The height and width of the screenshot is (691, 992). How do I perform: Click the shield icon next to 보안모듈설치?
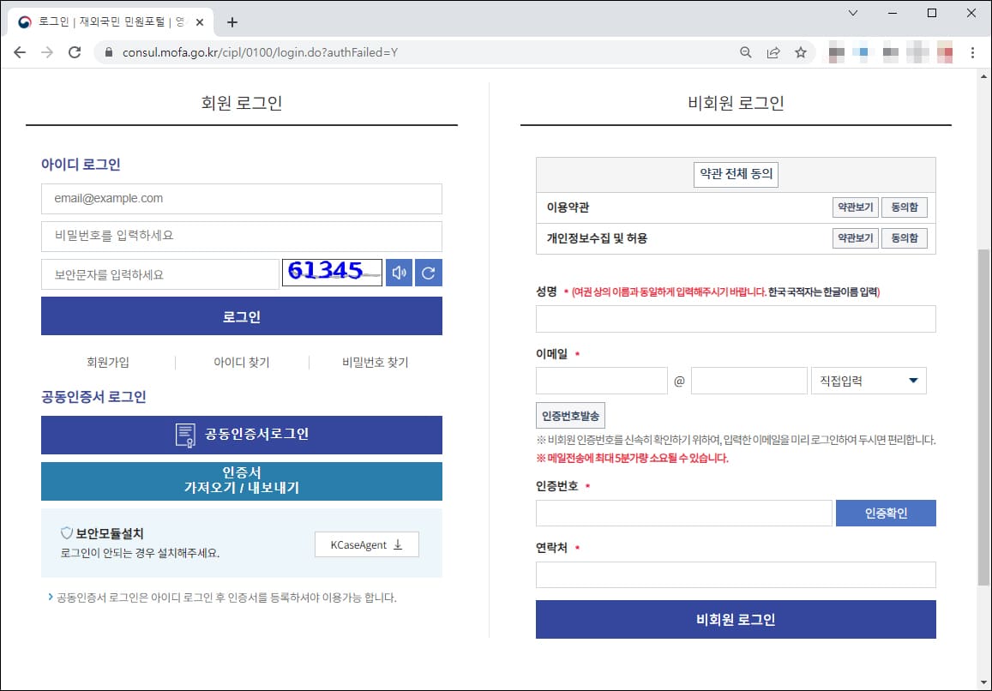[66, 532]
